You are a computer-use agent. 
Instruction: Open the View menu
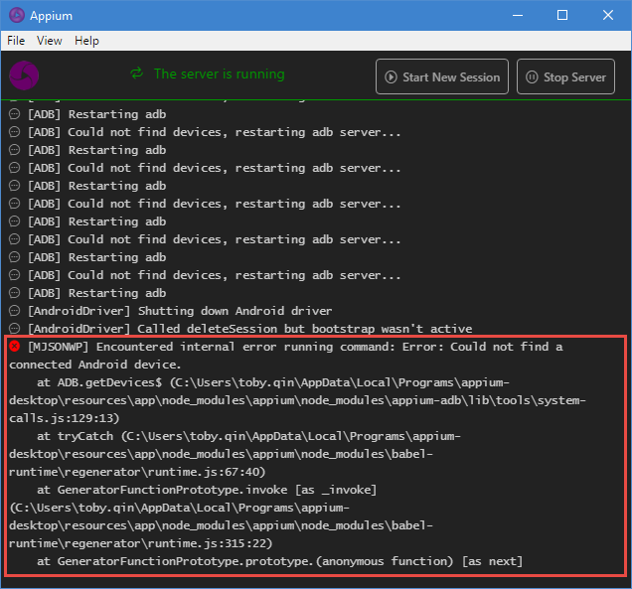49,41
